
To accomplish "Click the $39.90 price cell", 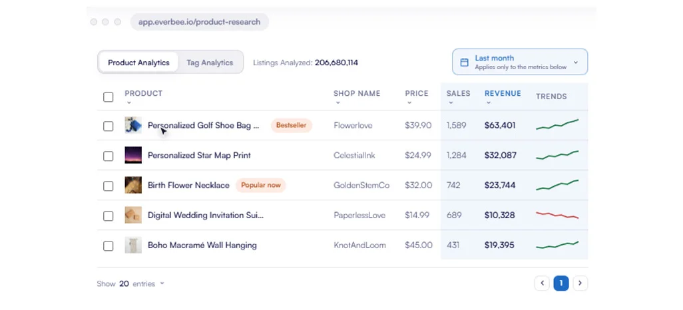I will point(418,125).
